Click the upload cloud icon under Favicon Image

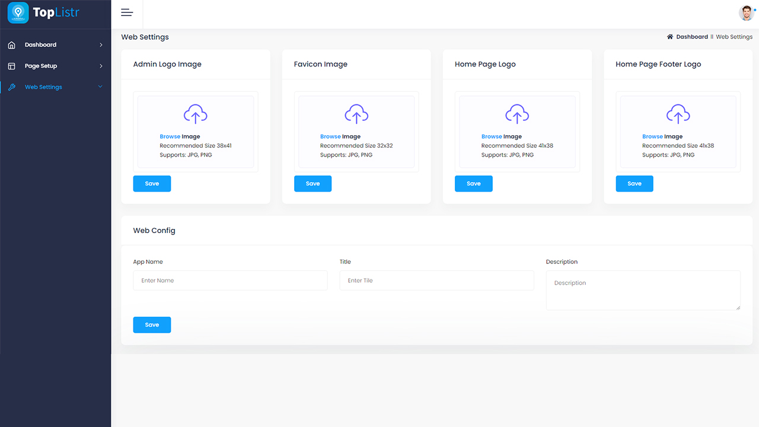pyautogui.click(x=356, y=113)
